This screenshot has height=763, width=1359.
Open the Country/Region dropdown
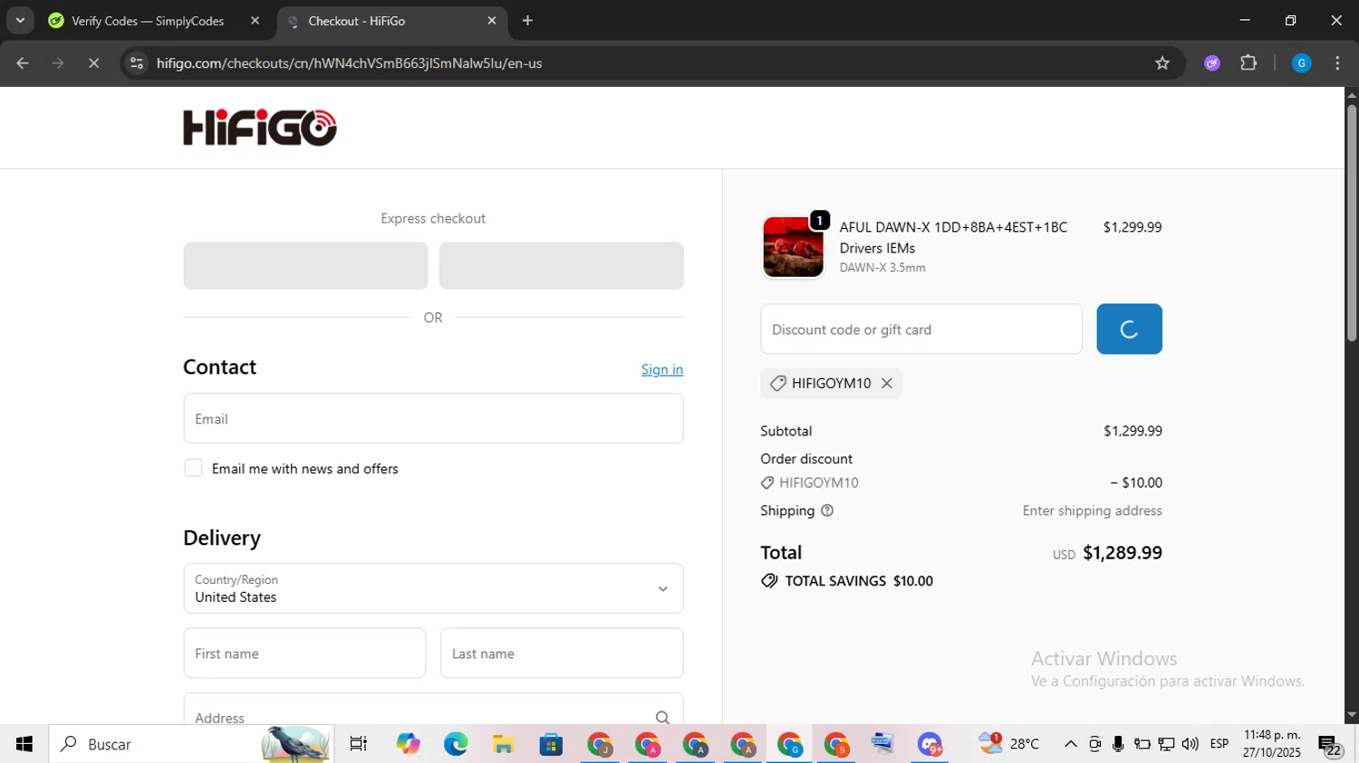click(433, 588)
